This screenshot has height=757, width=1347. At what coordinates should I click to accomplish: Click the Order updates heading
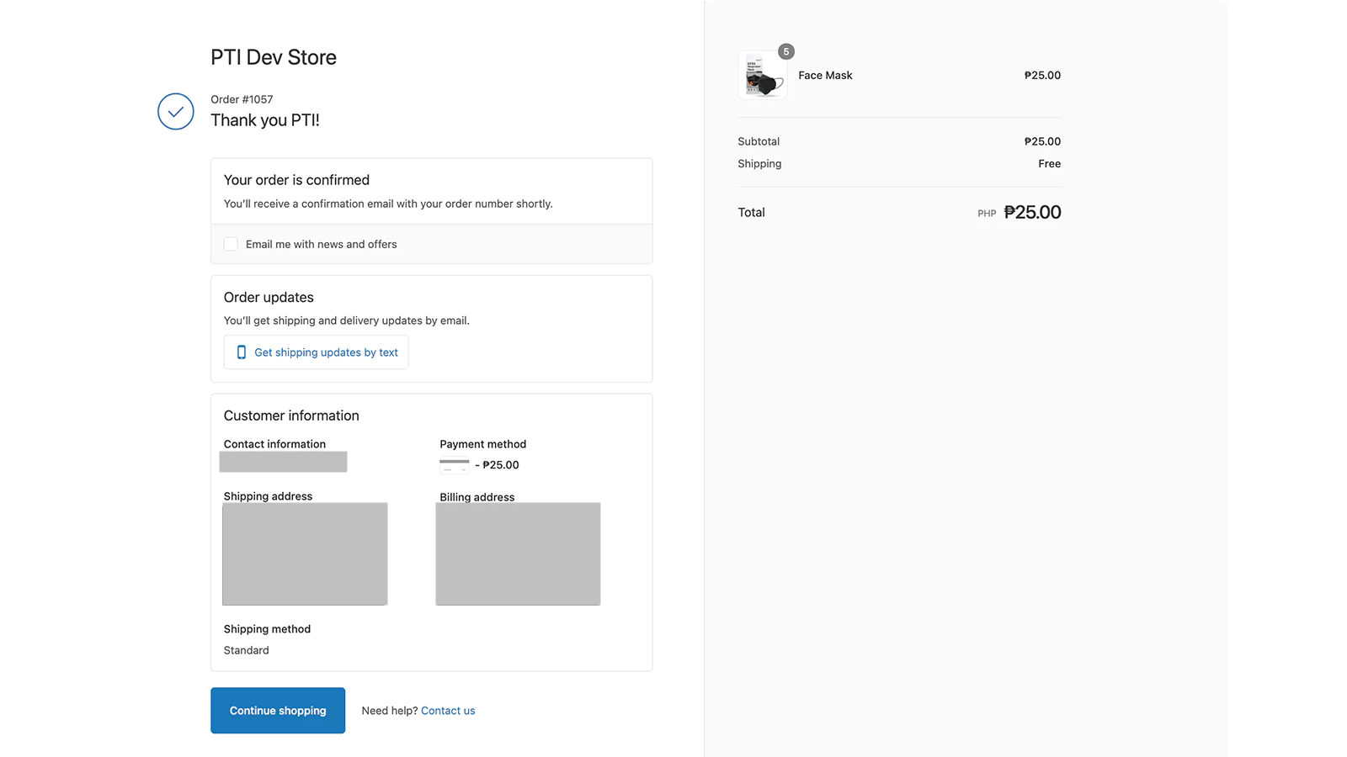269,297
